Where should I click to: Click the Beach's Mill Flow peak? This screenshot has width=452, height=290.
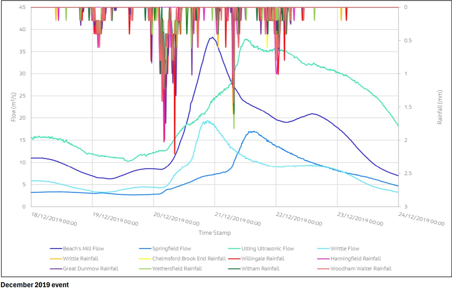point(212,37)
